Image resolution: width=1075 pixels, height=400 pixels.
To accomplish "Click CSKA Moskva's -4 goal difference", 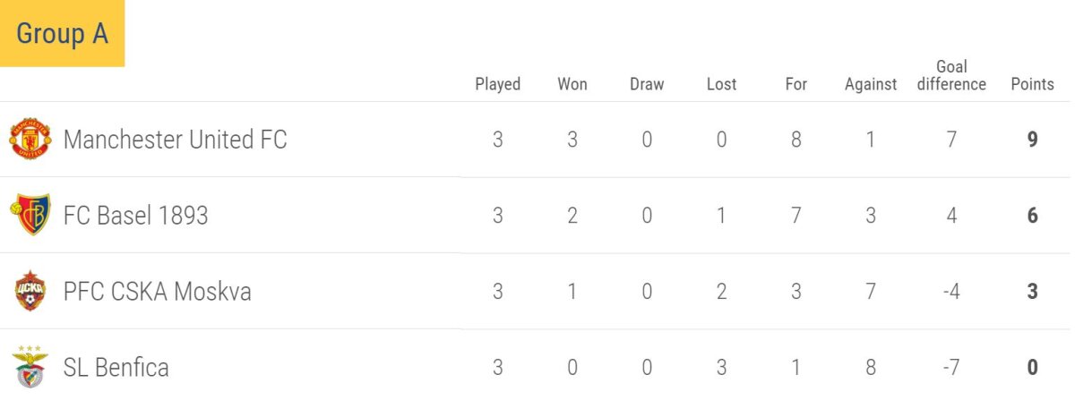I will point(951,292).
